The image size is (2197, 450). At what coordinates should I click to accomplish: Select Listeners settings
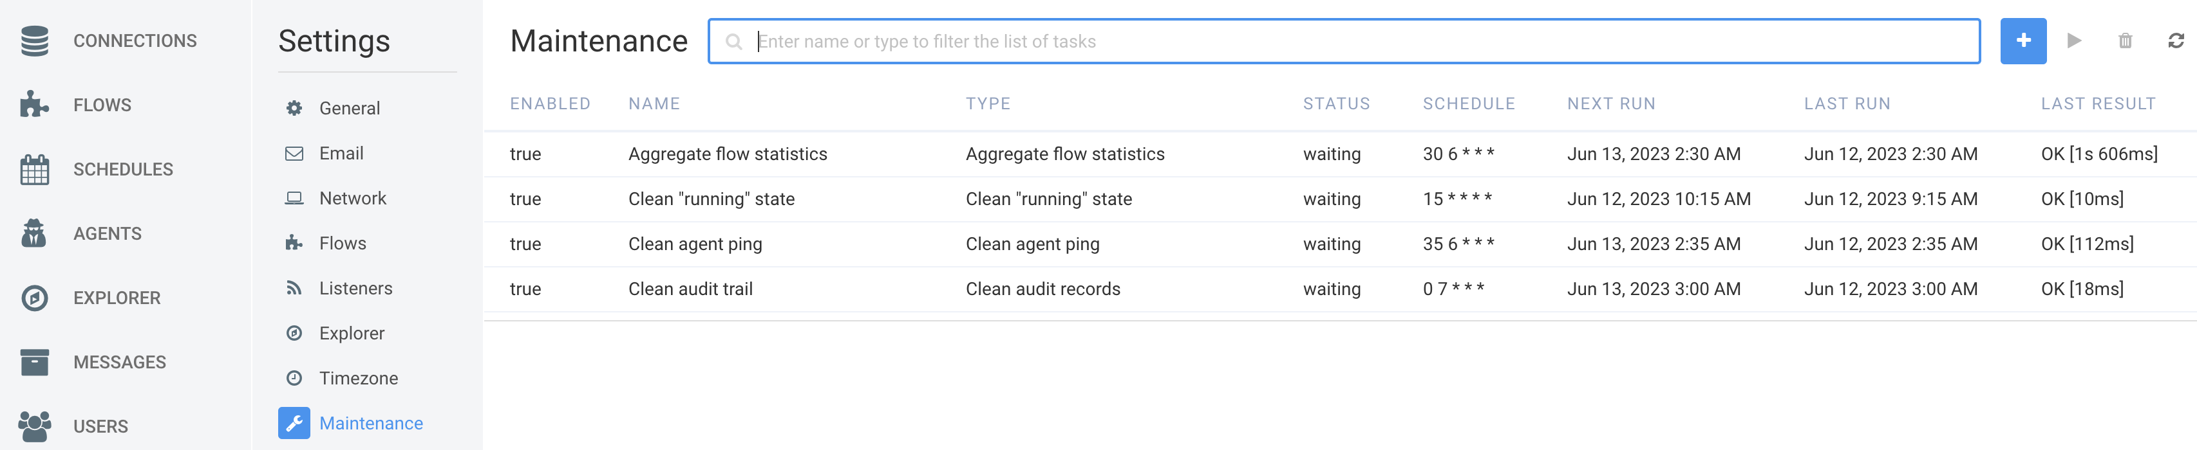click(x=355, y=288)
